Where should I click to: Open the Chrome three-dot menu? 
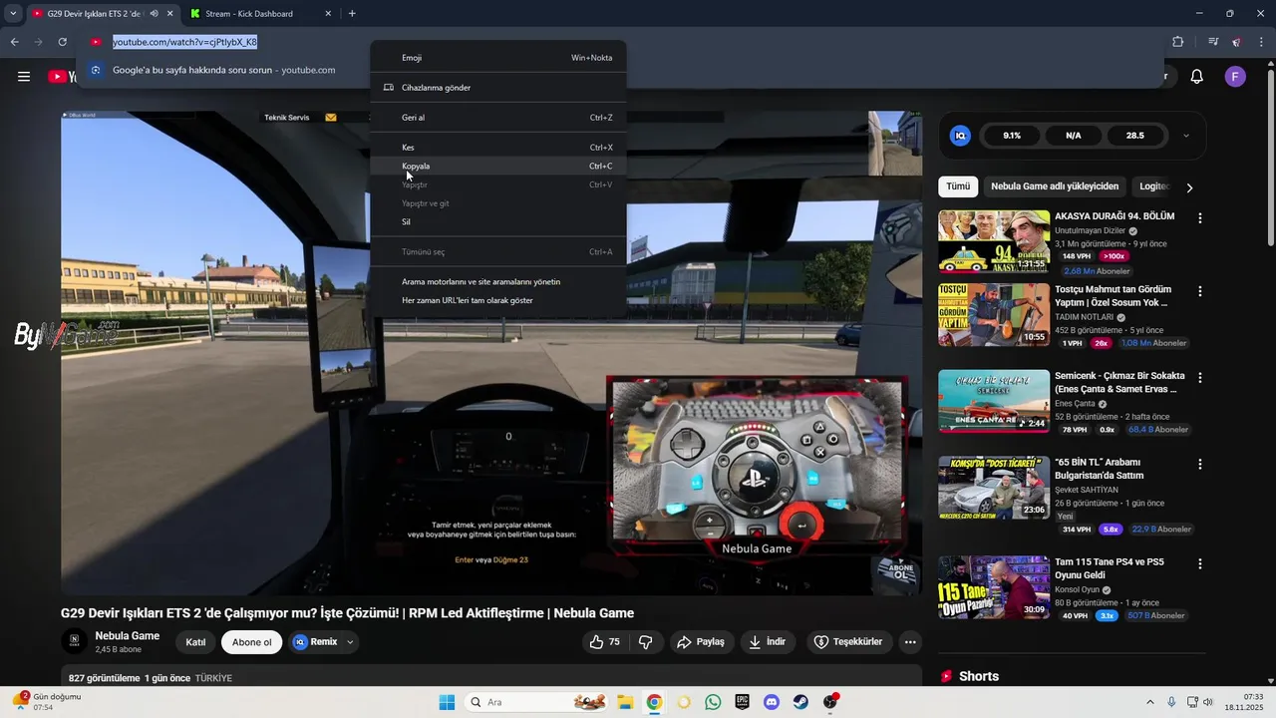1259,42
